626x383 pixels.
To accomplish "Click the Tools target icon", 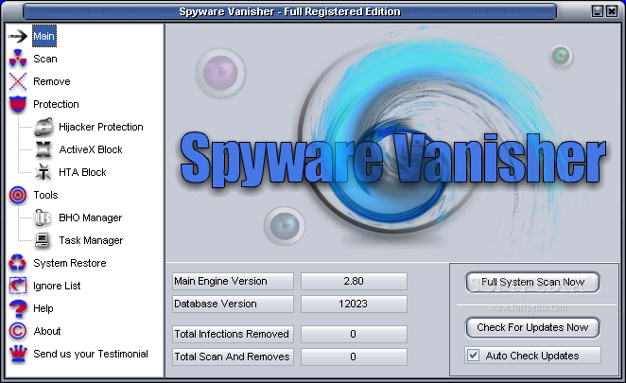I will click(x=18, y=195).
